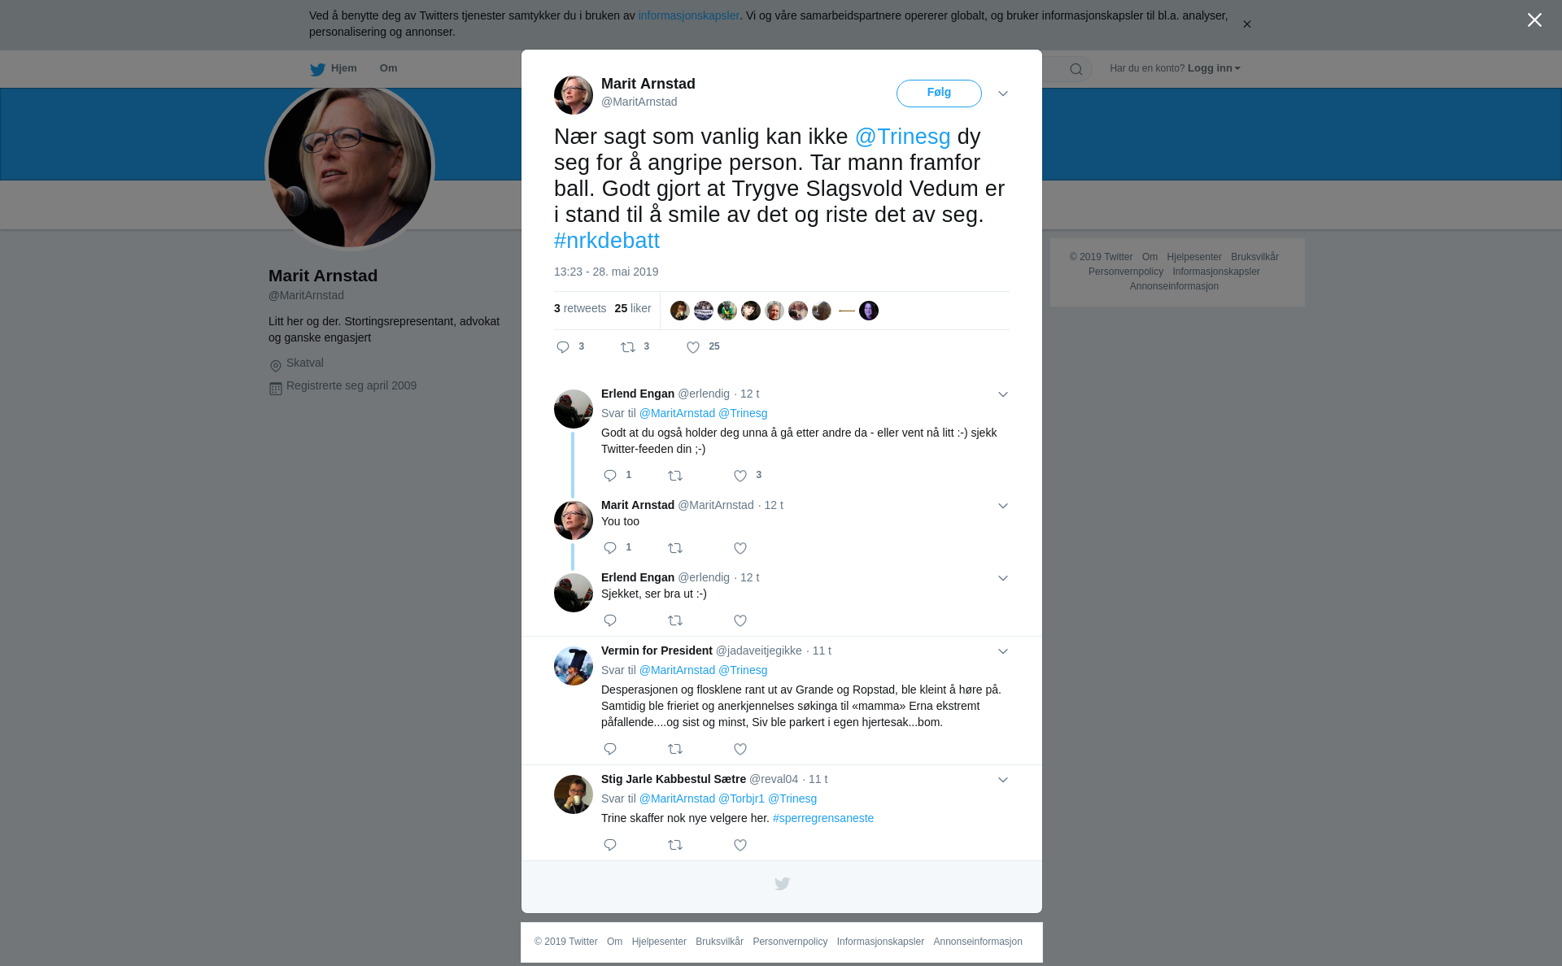This screenshot has width=1562, height=966.
Task: Like Marit Arnstad's 'You too' reply
Action: click(740, 548)
